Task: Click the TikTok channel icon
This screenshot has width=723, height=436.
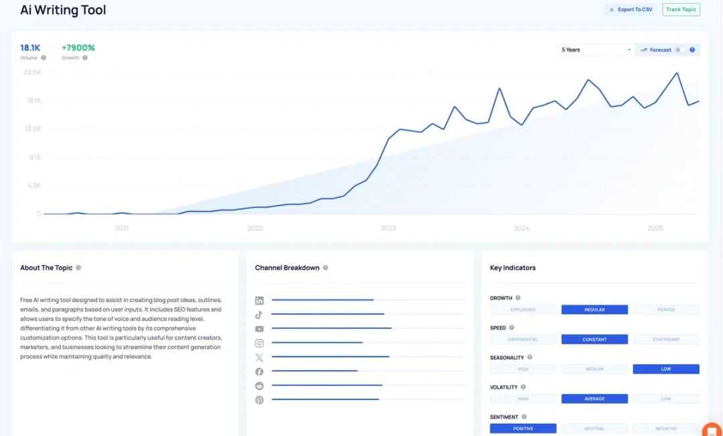Action: pos(259,315)
